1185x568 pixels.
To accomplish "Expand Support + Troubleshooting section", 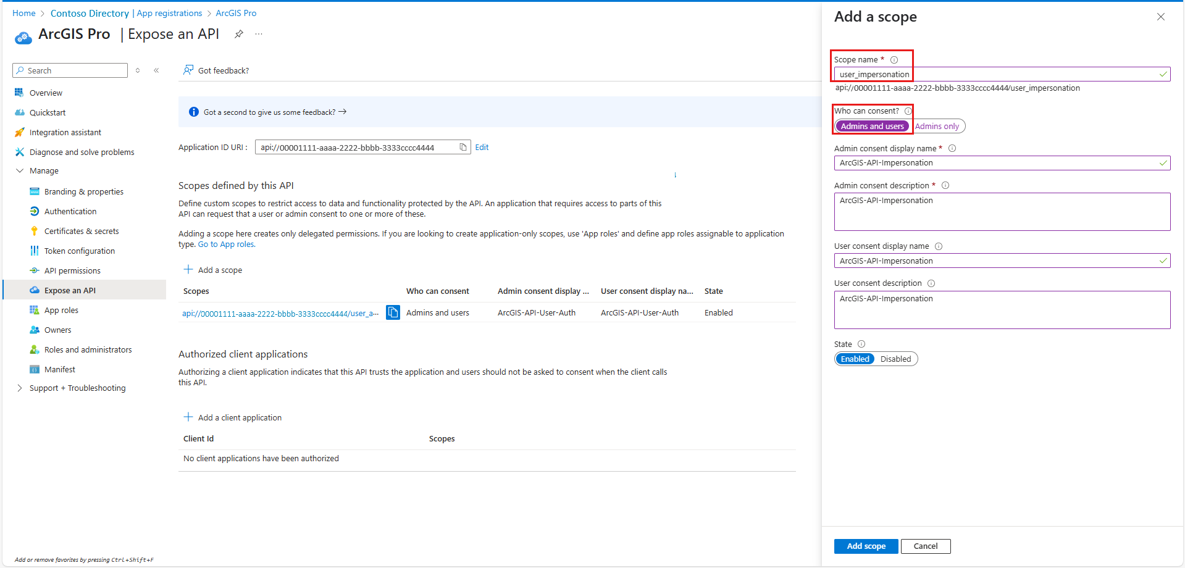I will tap(20, 388).
